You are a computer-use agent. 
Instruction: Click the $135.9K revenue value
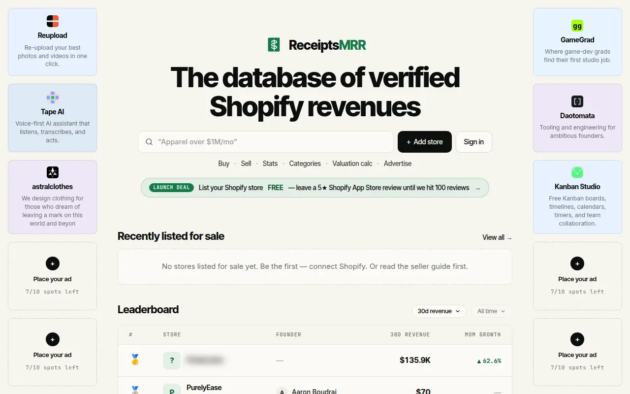pyautogui.click(x=415, y=361)
